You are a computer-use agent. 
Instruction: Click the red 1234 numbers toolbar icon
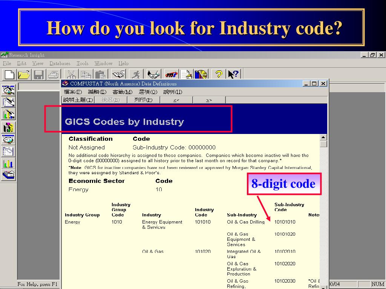click(x=171, y=74)
